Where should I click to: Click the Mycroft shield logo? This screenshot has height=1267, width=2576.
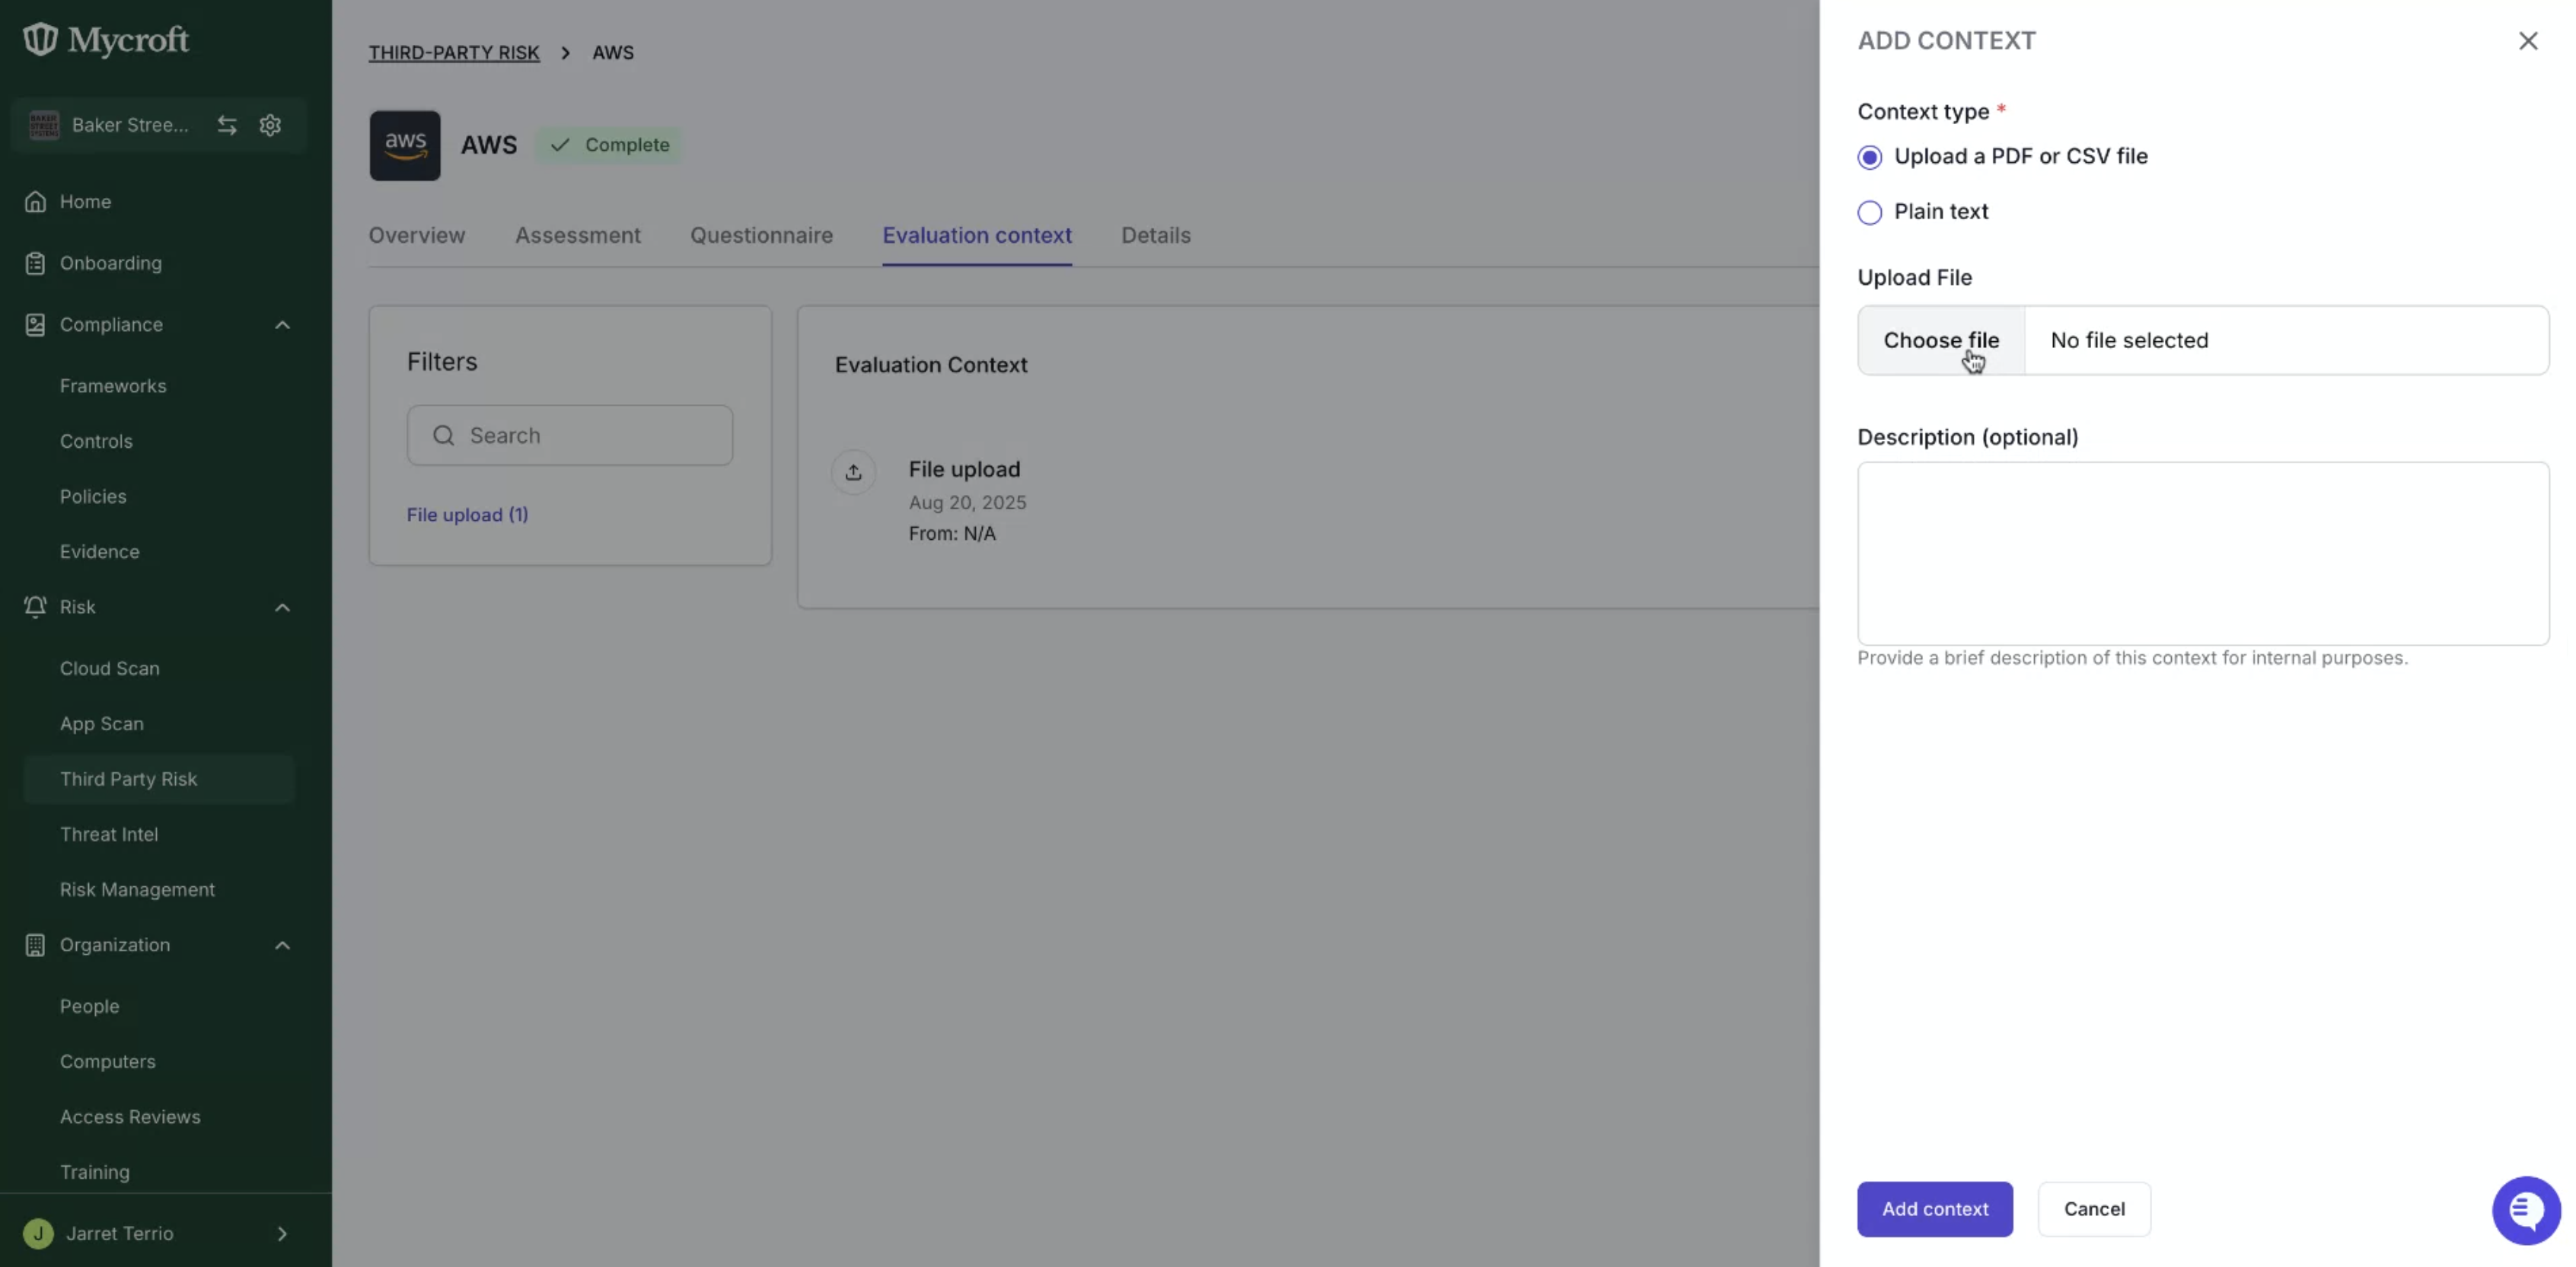coord(40,39)
